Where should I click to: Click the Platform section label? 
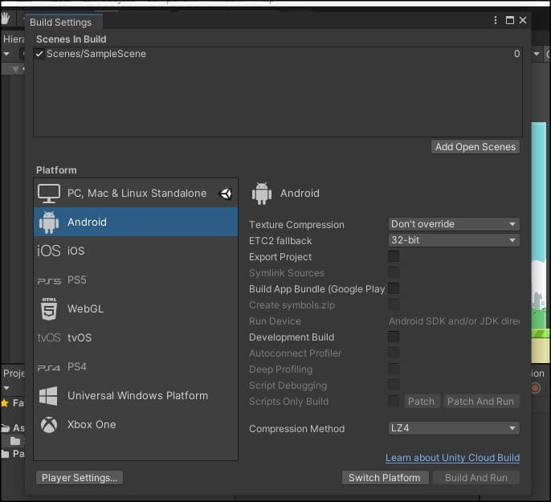[x=56, y=170]
